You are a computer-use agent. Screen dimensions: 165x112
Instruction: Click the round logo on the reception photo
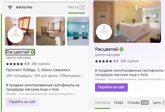click(104, 32)
